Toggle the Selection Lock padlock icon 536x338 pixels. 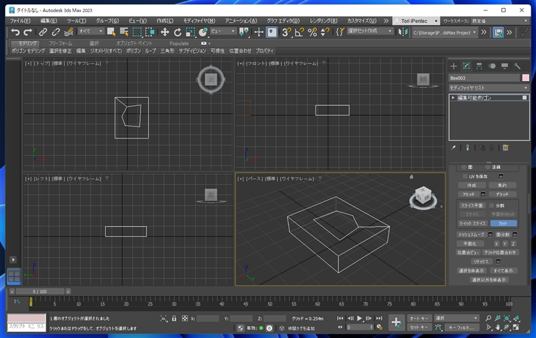coord(174,319)
